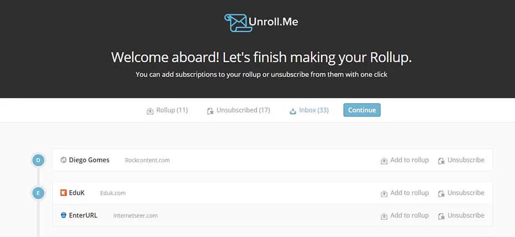Screen dimensions: 515x237
Task: Click the Unsubscribed tab's document icon
Action: [210, 111]
